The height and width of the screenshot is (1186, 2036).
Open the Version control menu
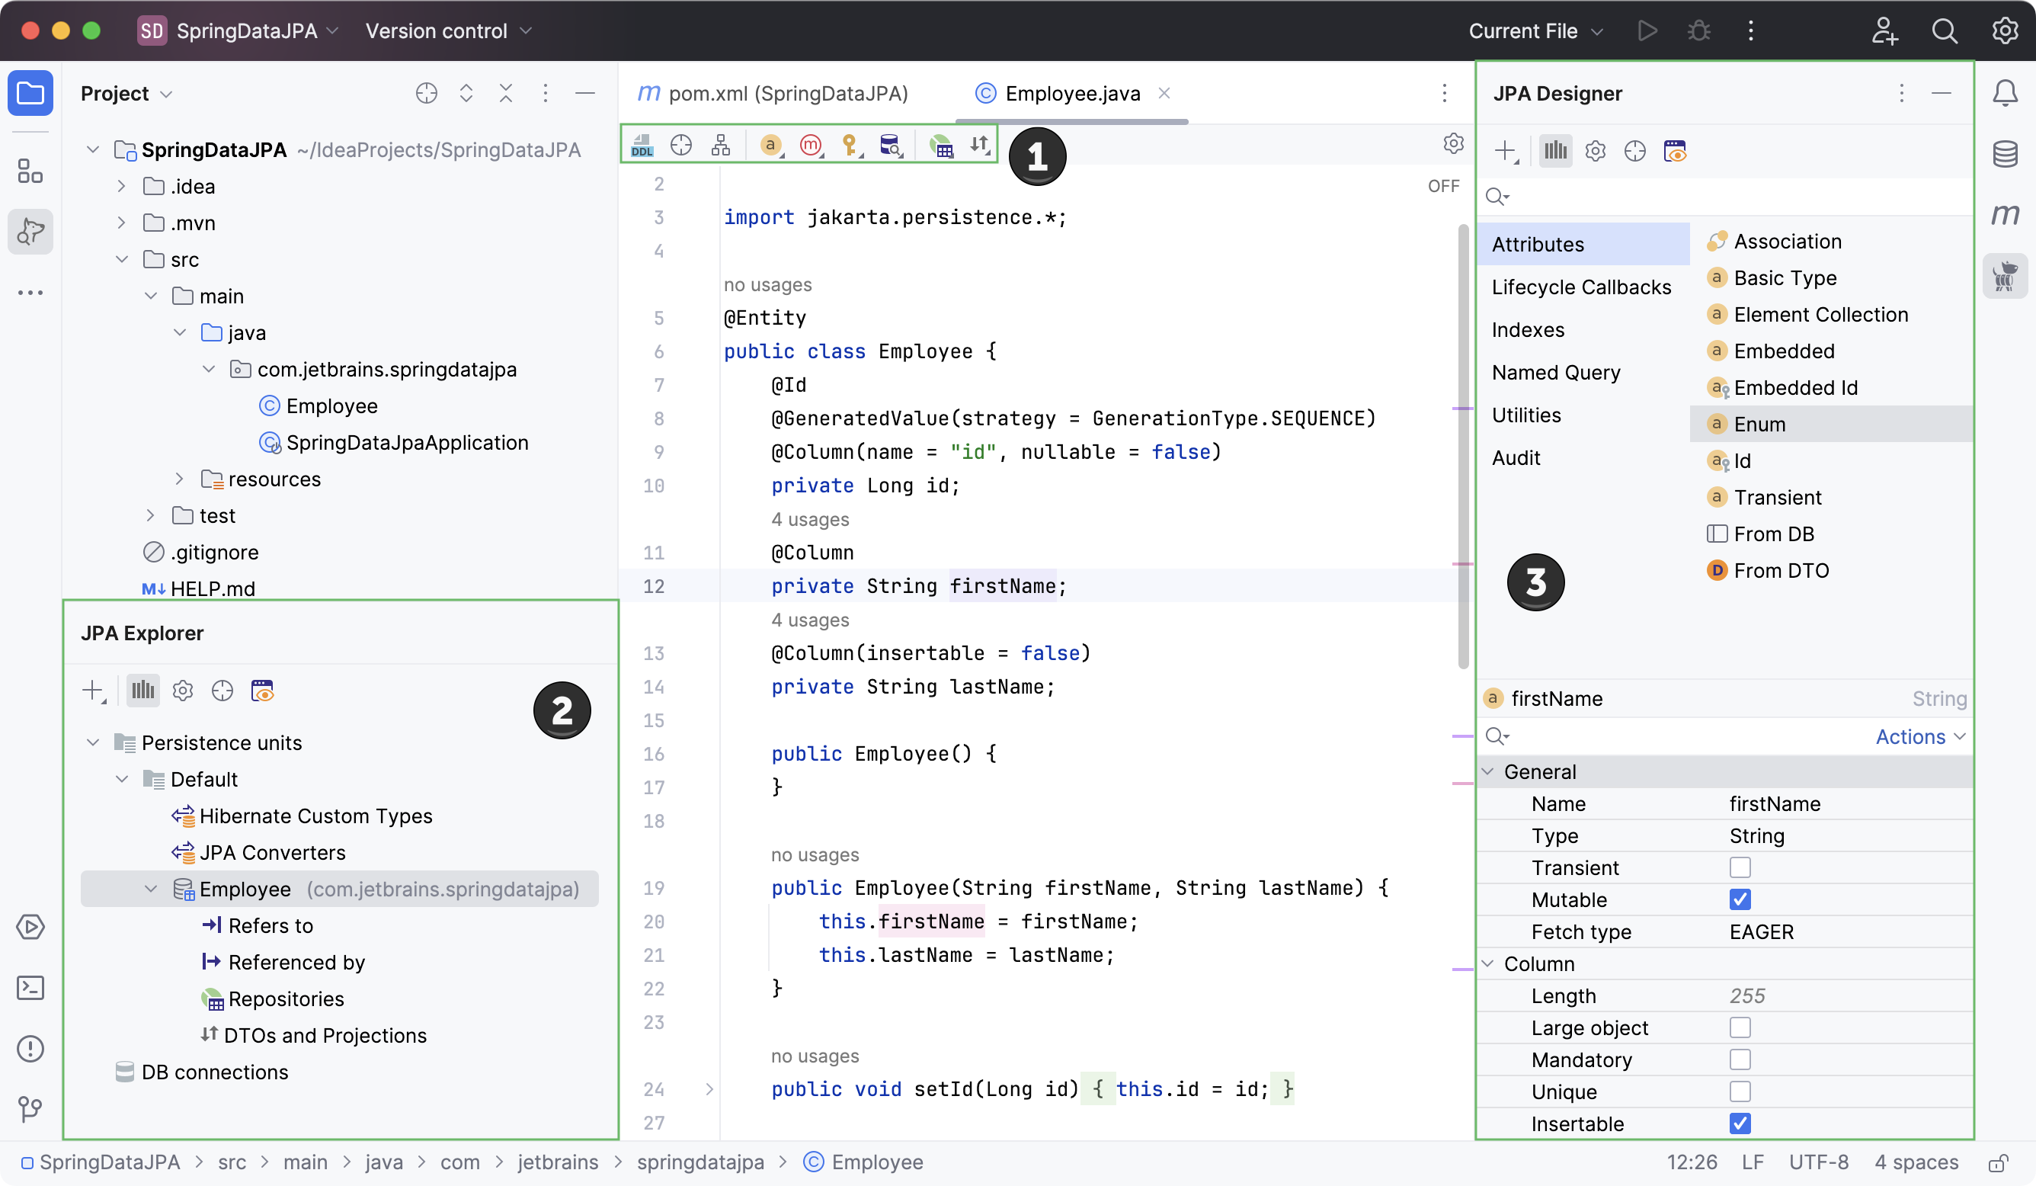[x=448, y=30]
